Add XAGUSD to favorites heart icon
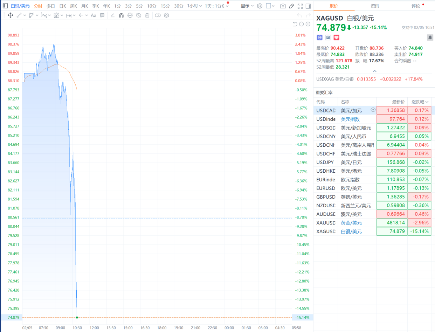 coord(336,37)
